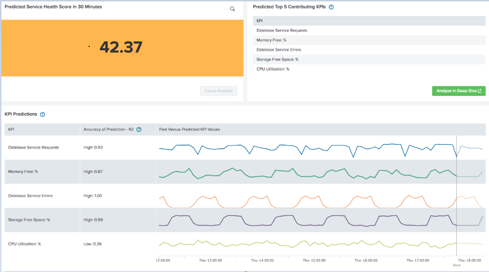
Task: Click the Now marker line on the chart
Action: tap(457, 196)
